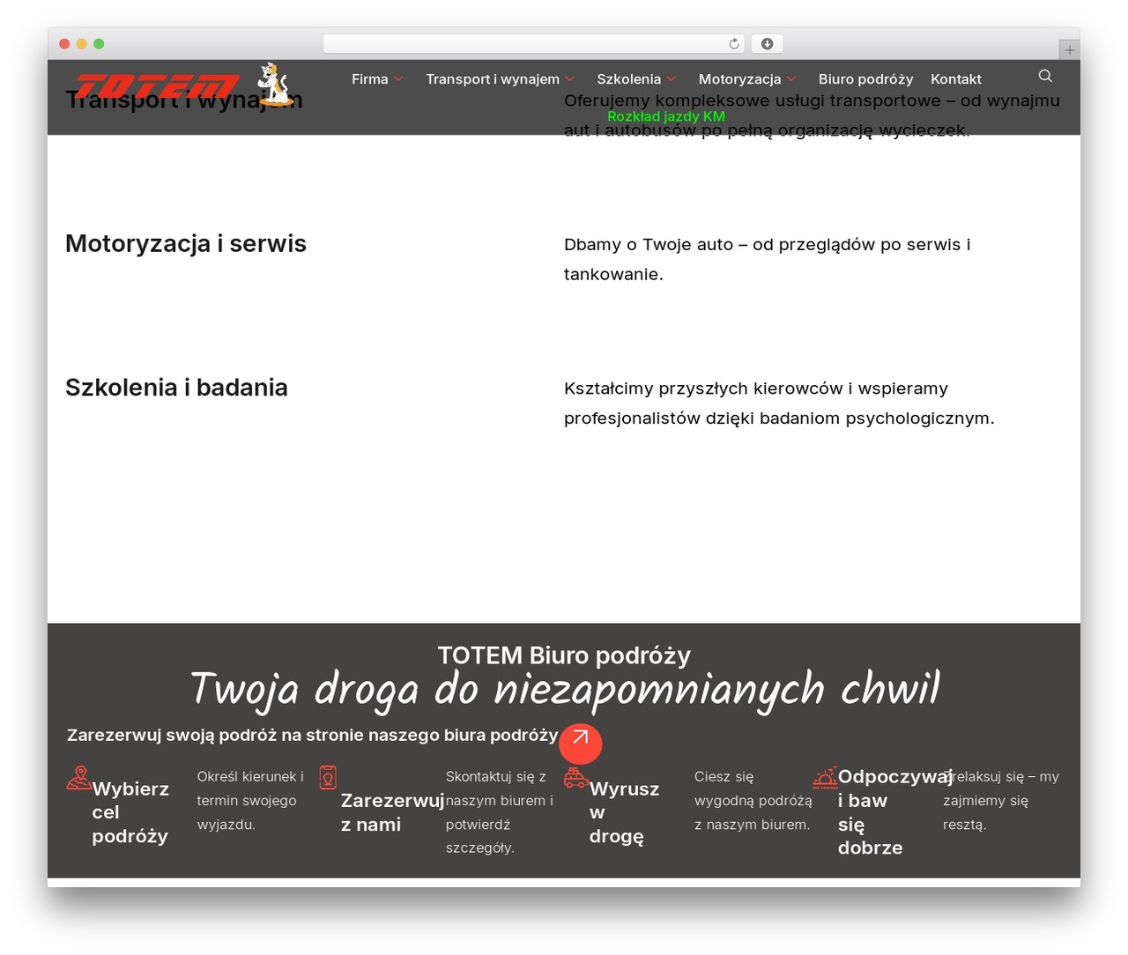Click Twoja droga do niezapomnianych chwil text
The image size is (1128, 955).
[564, 689]
